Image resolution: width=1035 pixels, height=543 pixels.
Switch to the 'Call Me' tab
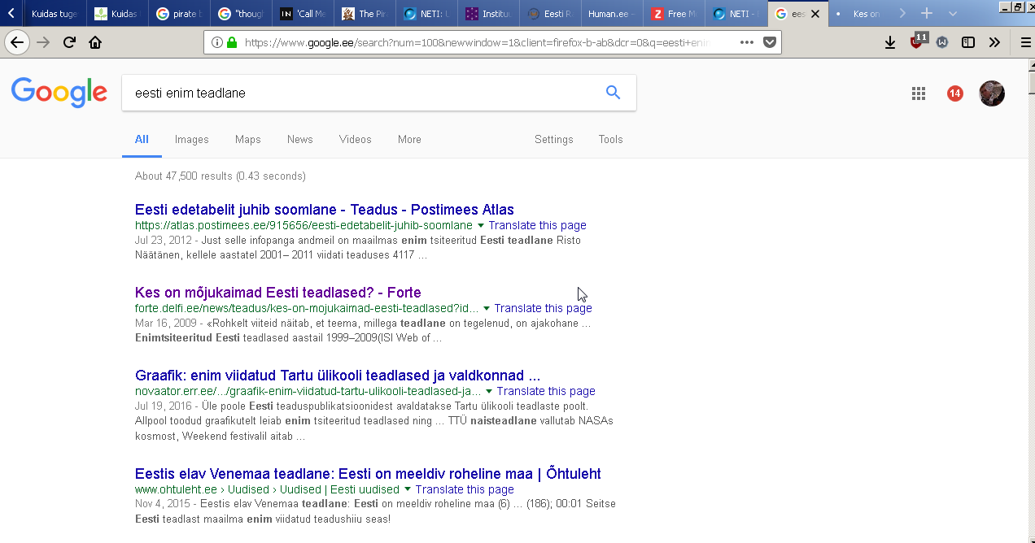(304, 14)
